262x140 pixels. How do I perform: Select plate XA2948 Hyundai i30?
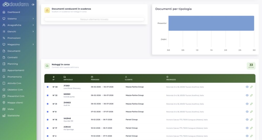[x=68, y=120]
